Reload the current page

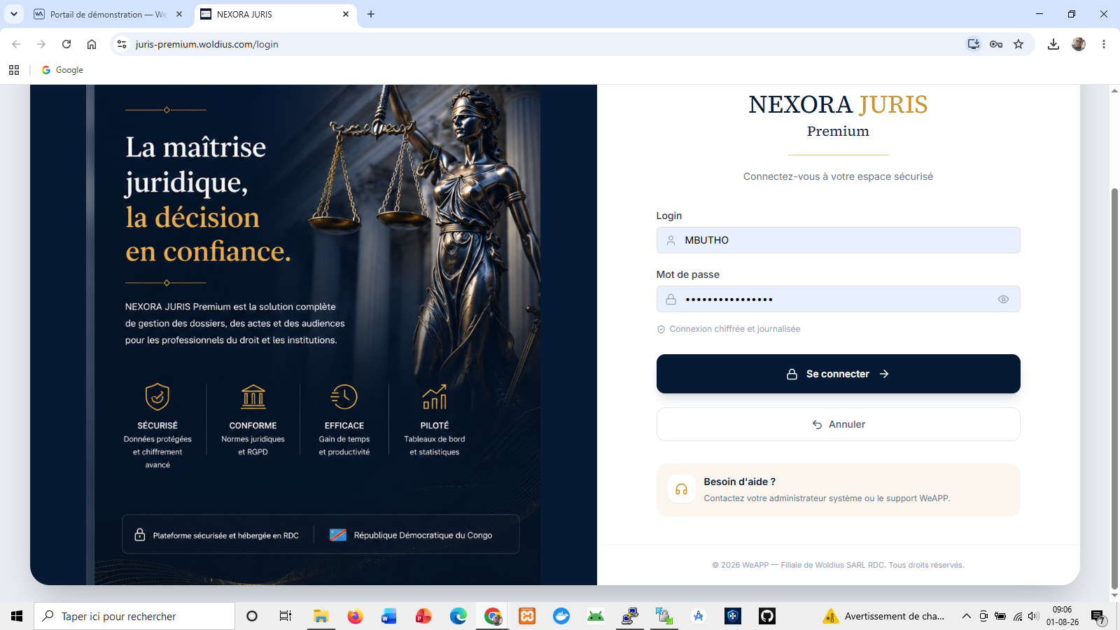coord(66,44)
